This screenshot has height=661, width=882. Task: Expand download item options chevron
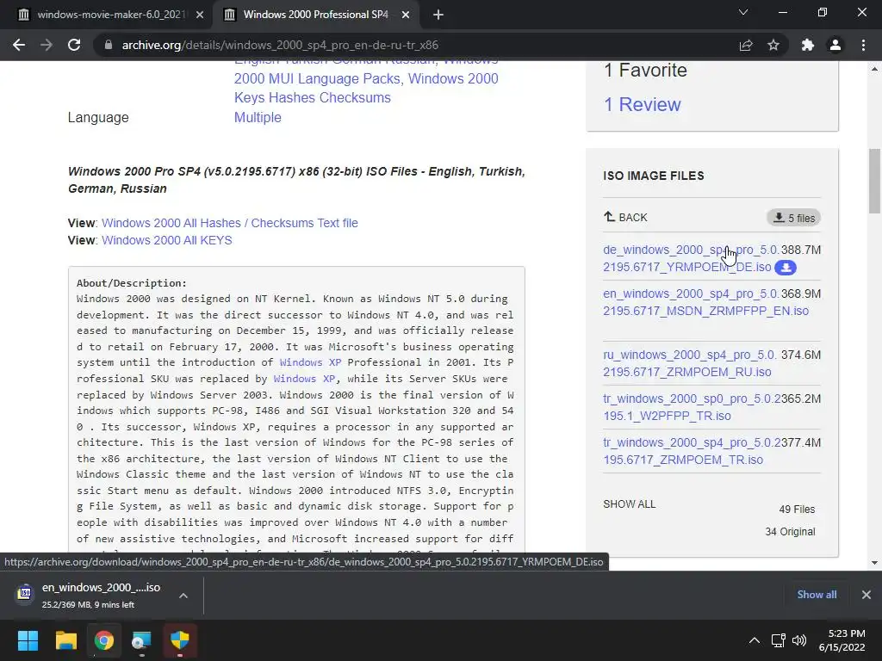[x=183, y=596]
